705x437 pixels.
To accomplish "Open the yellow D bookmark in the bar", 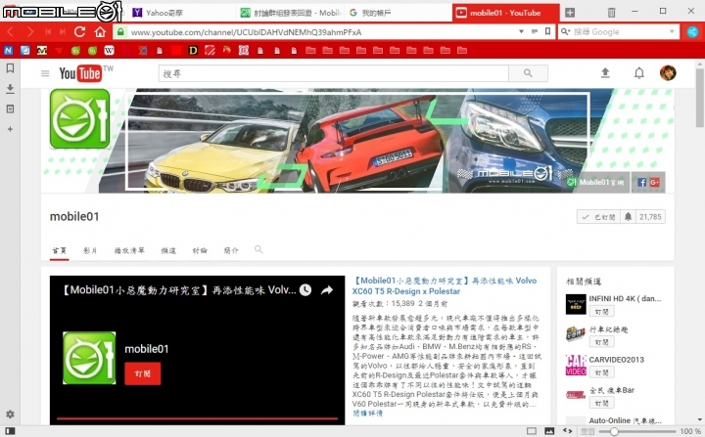I will (193, 50).
